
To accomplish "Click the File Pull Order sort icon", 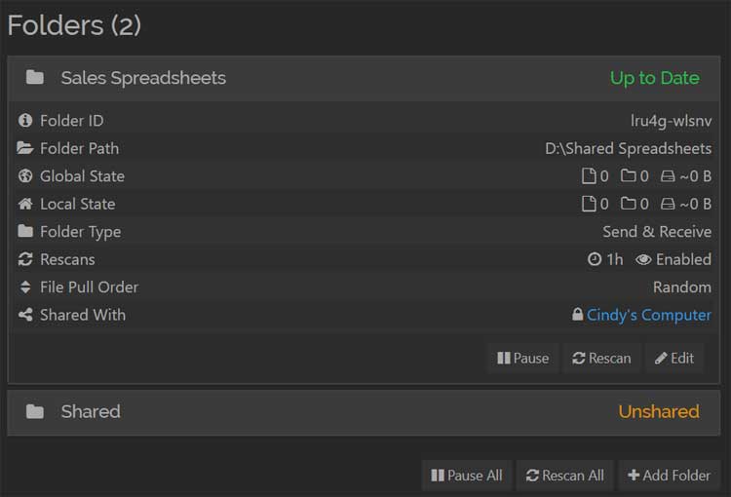I will click(x=25, y=287).
